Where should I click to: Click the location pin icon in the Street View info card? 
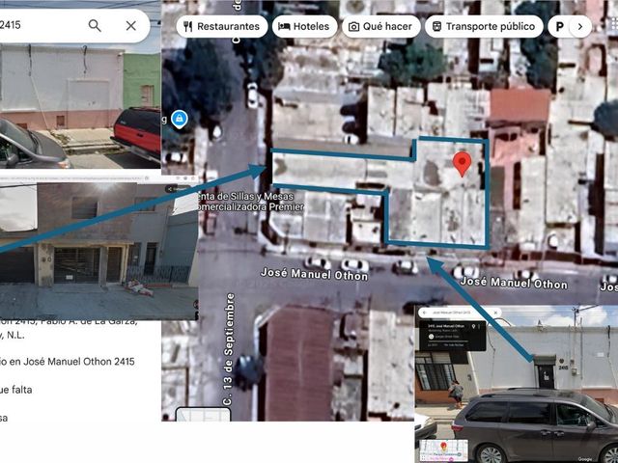(473, 327)
